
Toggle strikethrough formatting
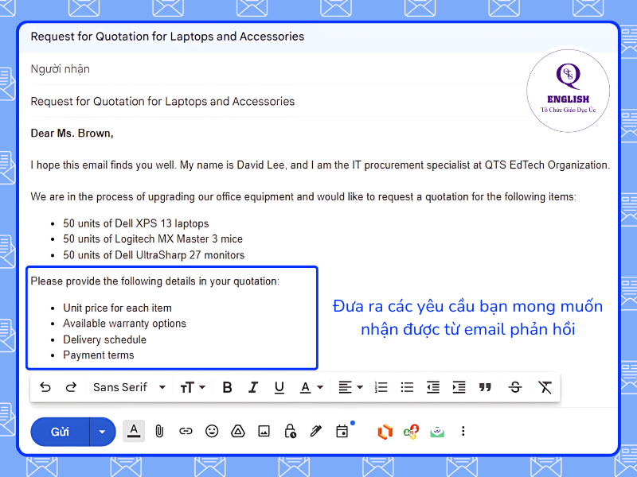[x=515, y=387]
